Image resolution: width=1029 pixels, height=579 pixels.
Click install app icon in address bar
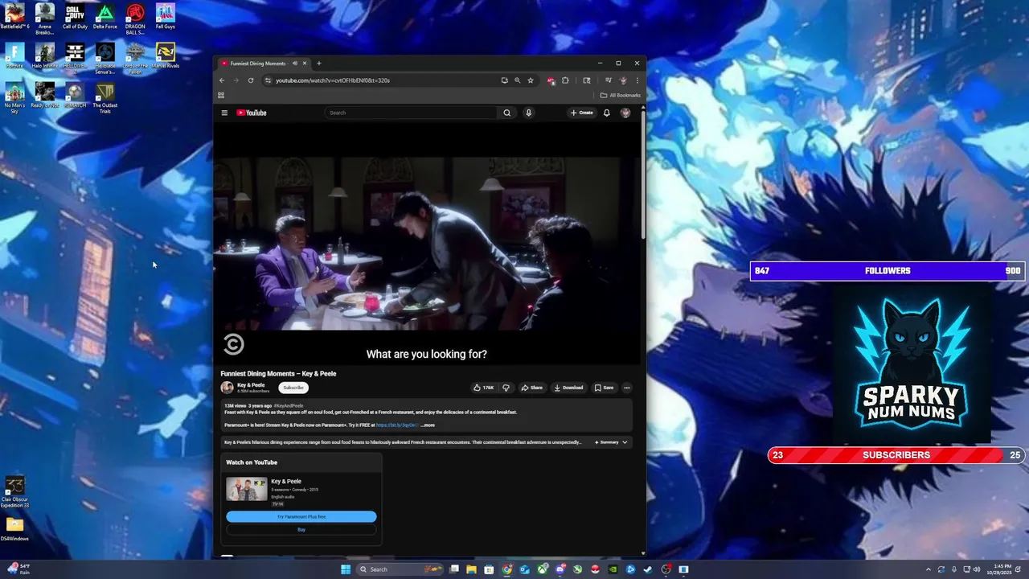tap(505, 80)
